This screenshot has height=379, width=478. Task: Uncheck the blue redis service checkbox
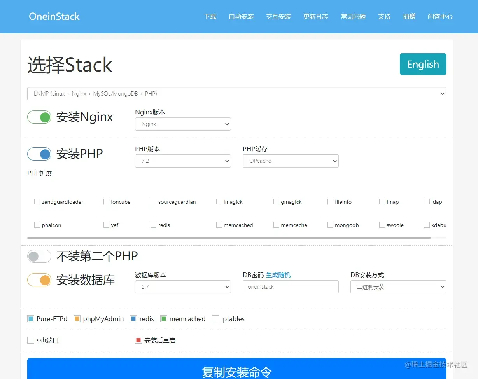click(x=133, y=319)
